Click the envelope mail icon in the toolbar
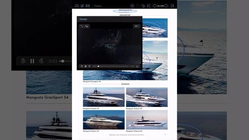 pyautogui.click(x=88, y=6)
